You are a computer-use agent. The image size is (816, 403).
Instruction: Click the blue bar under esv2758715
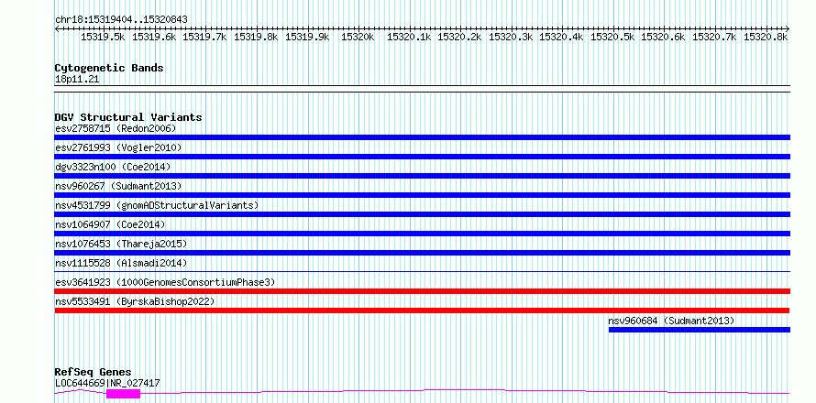pos(423,137)
